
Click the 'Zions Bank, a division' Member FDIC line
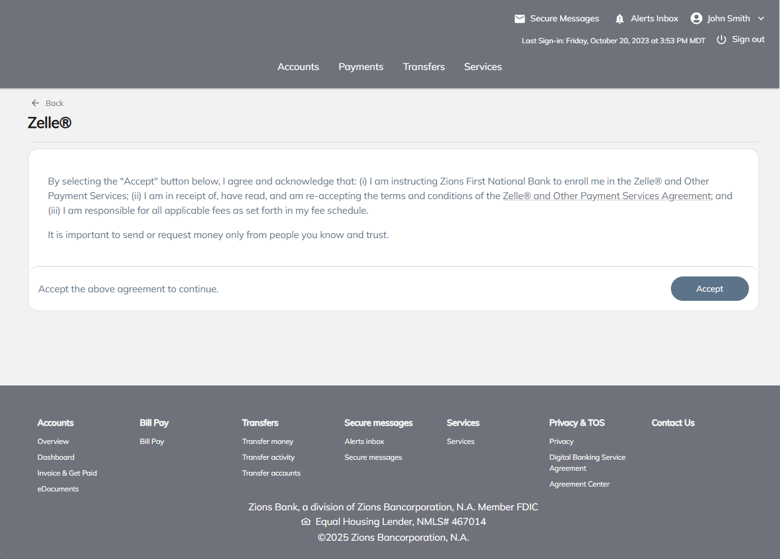tap(393, 507)
